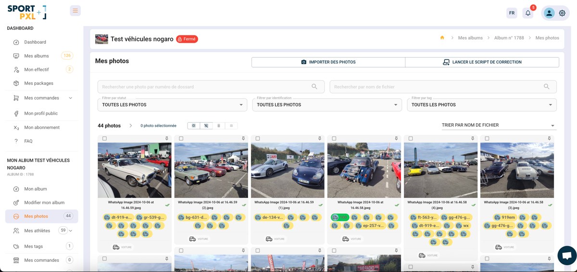Check photo 16.46.59 (2).jpeg checkbox

181,139
